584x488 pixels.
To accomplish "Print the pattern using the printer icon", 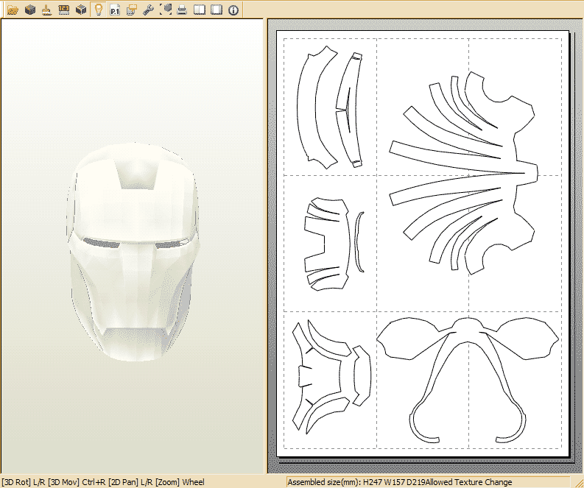I will (182, 10).
